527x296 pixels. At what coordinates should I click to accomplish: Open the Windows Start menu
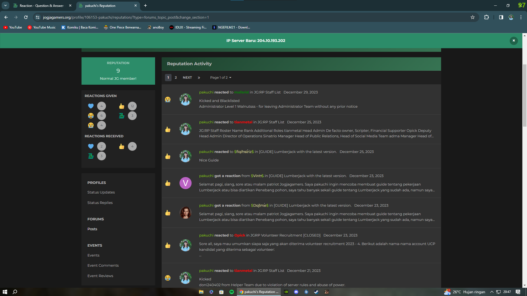tap(5, 292)
